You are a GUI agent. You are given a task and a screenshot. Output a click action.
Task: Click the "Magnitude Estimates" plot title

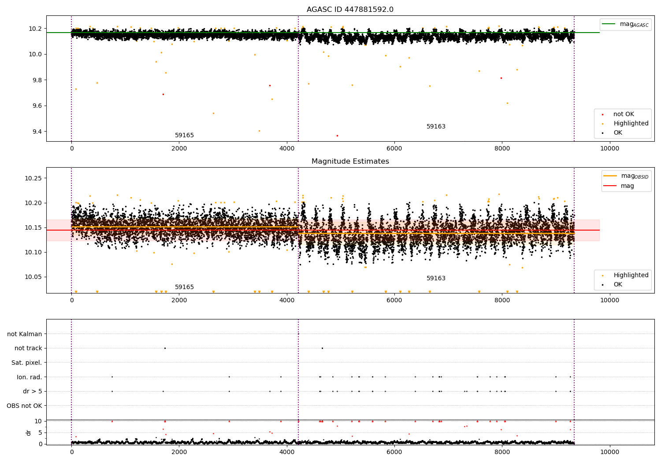coord(350,161)
